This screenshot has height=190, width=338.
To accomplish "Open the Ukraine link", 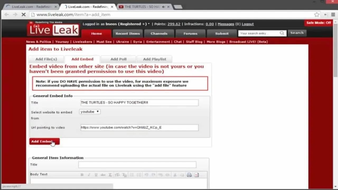I will tap(123, 42).
